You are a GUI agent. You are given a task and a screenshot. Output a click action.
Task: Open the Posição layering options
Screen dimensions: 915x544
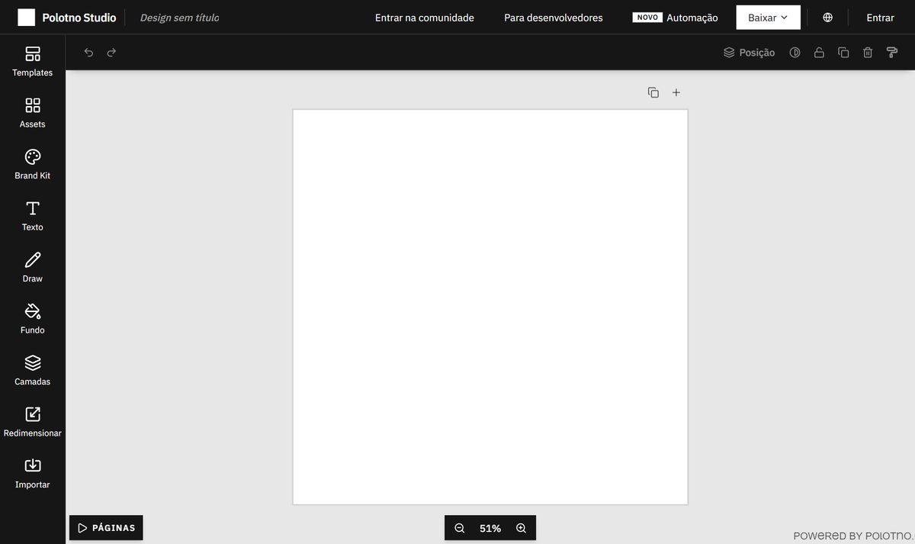tap(749, 53)
